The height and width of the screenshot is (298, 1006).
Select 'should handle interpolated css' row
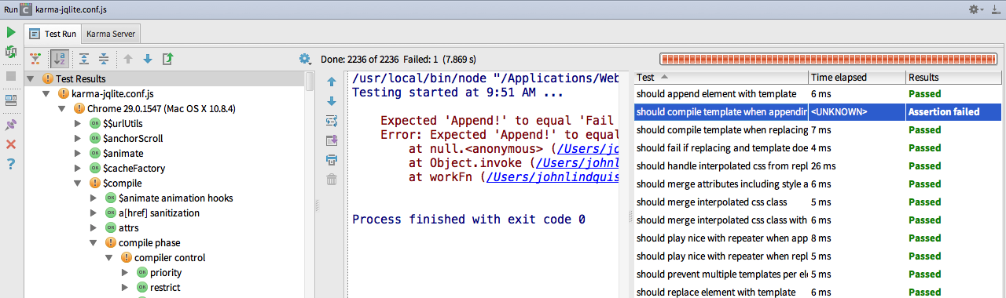(817, 165)
